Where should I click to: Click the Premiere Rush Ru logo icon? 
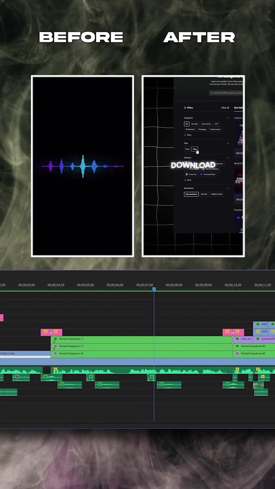pos(201,174)
